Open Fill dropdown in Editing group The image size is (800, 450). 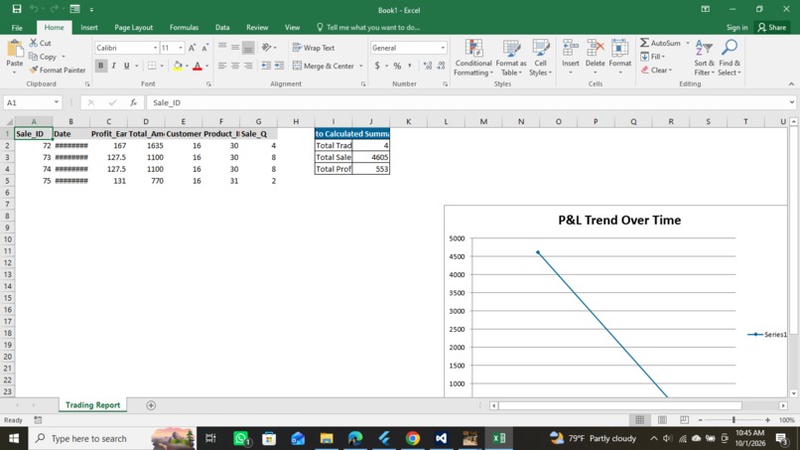[x=652, y=57]
